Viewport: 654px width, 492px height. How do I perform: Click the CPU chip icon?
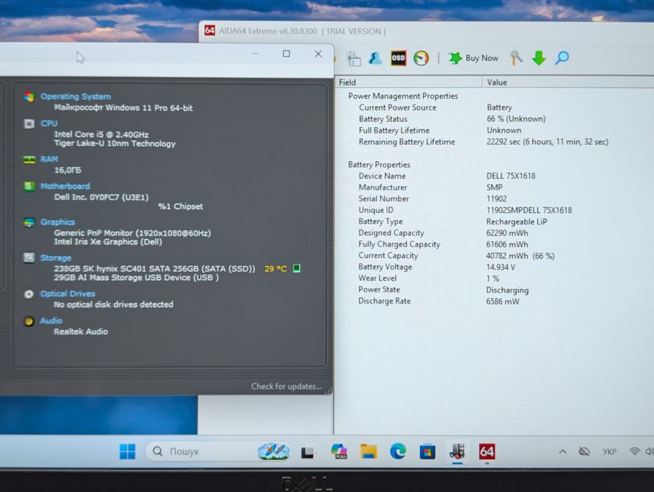29,124
